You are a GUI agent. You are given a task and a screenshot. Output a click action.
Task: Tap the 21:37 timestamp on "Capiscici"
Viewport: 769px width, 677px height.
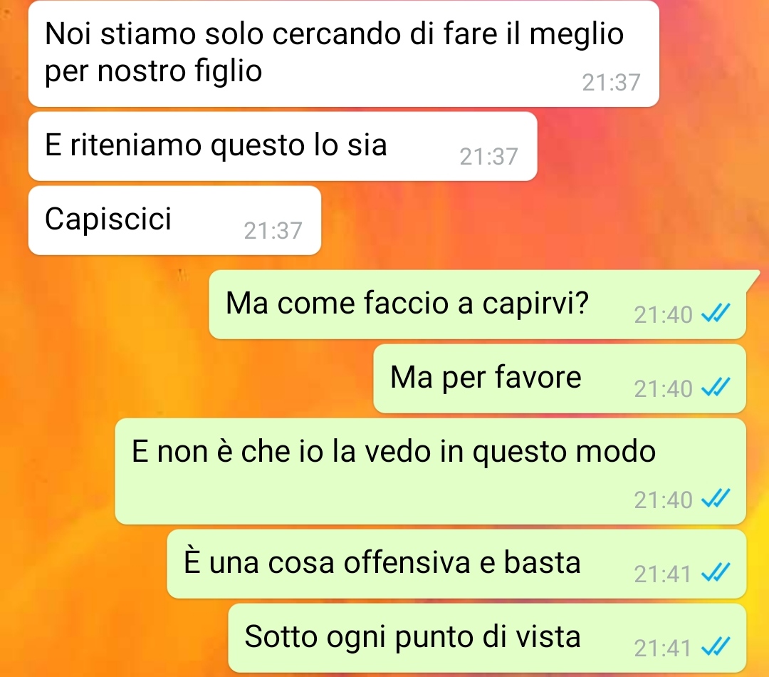click(x=273, y=230)
